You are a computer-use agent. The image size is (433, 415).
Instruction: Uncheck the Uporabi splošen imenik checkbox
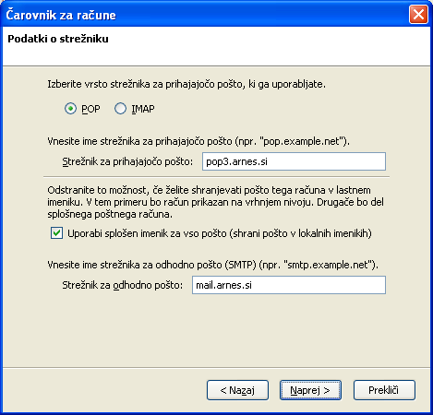tap(56, 233)
